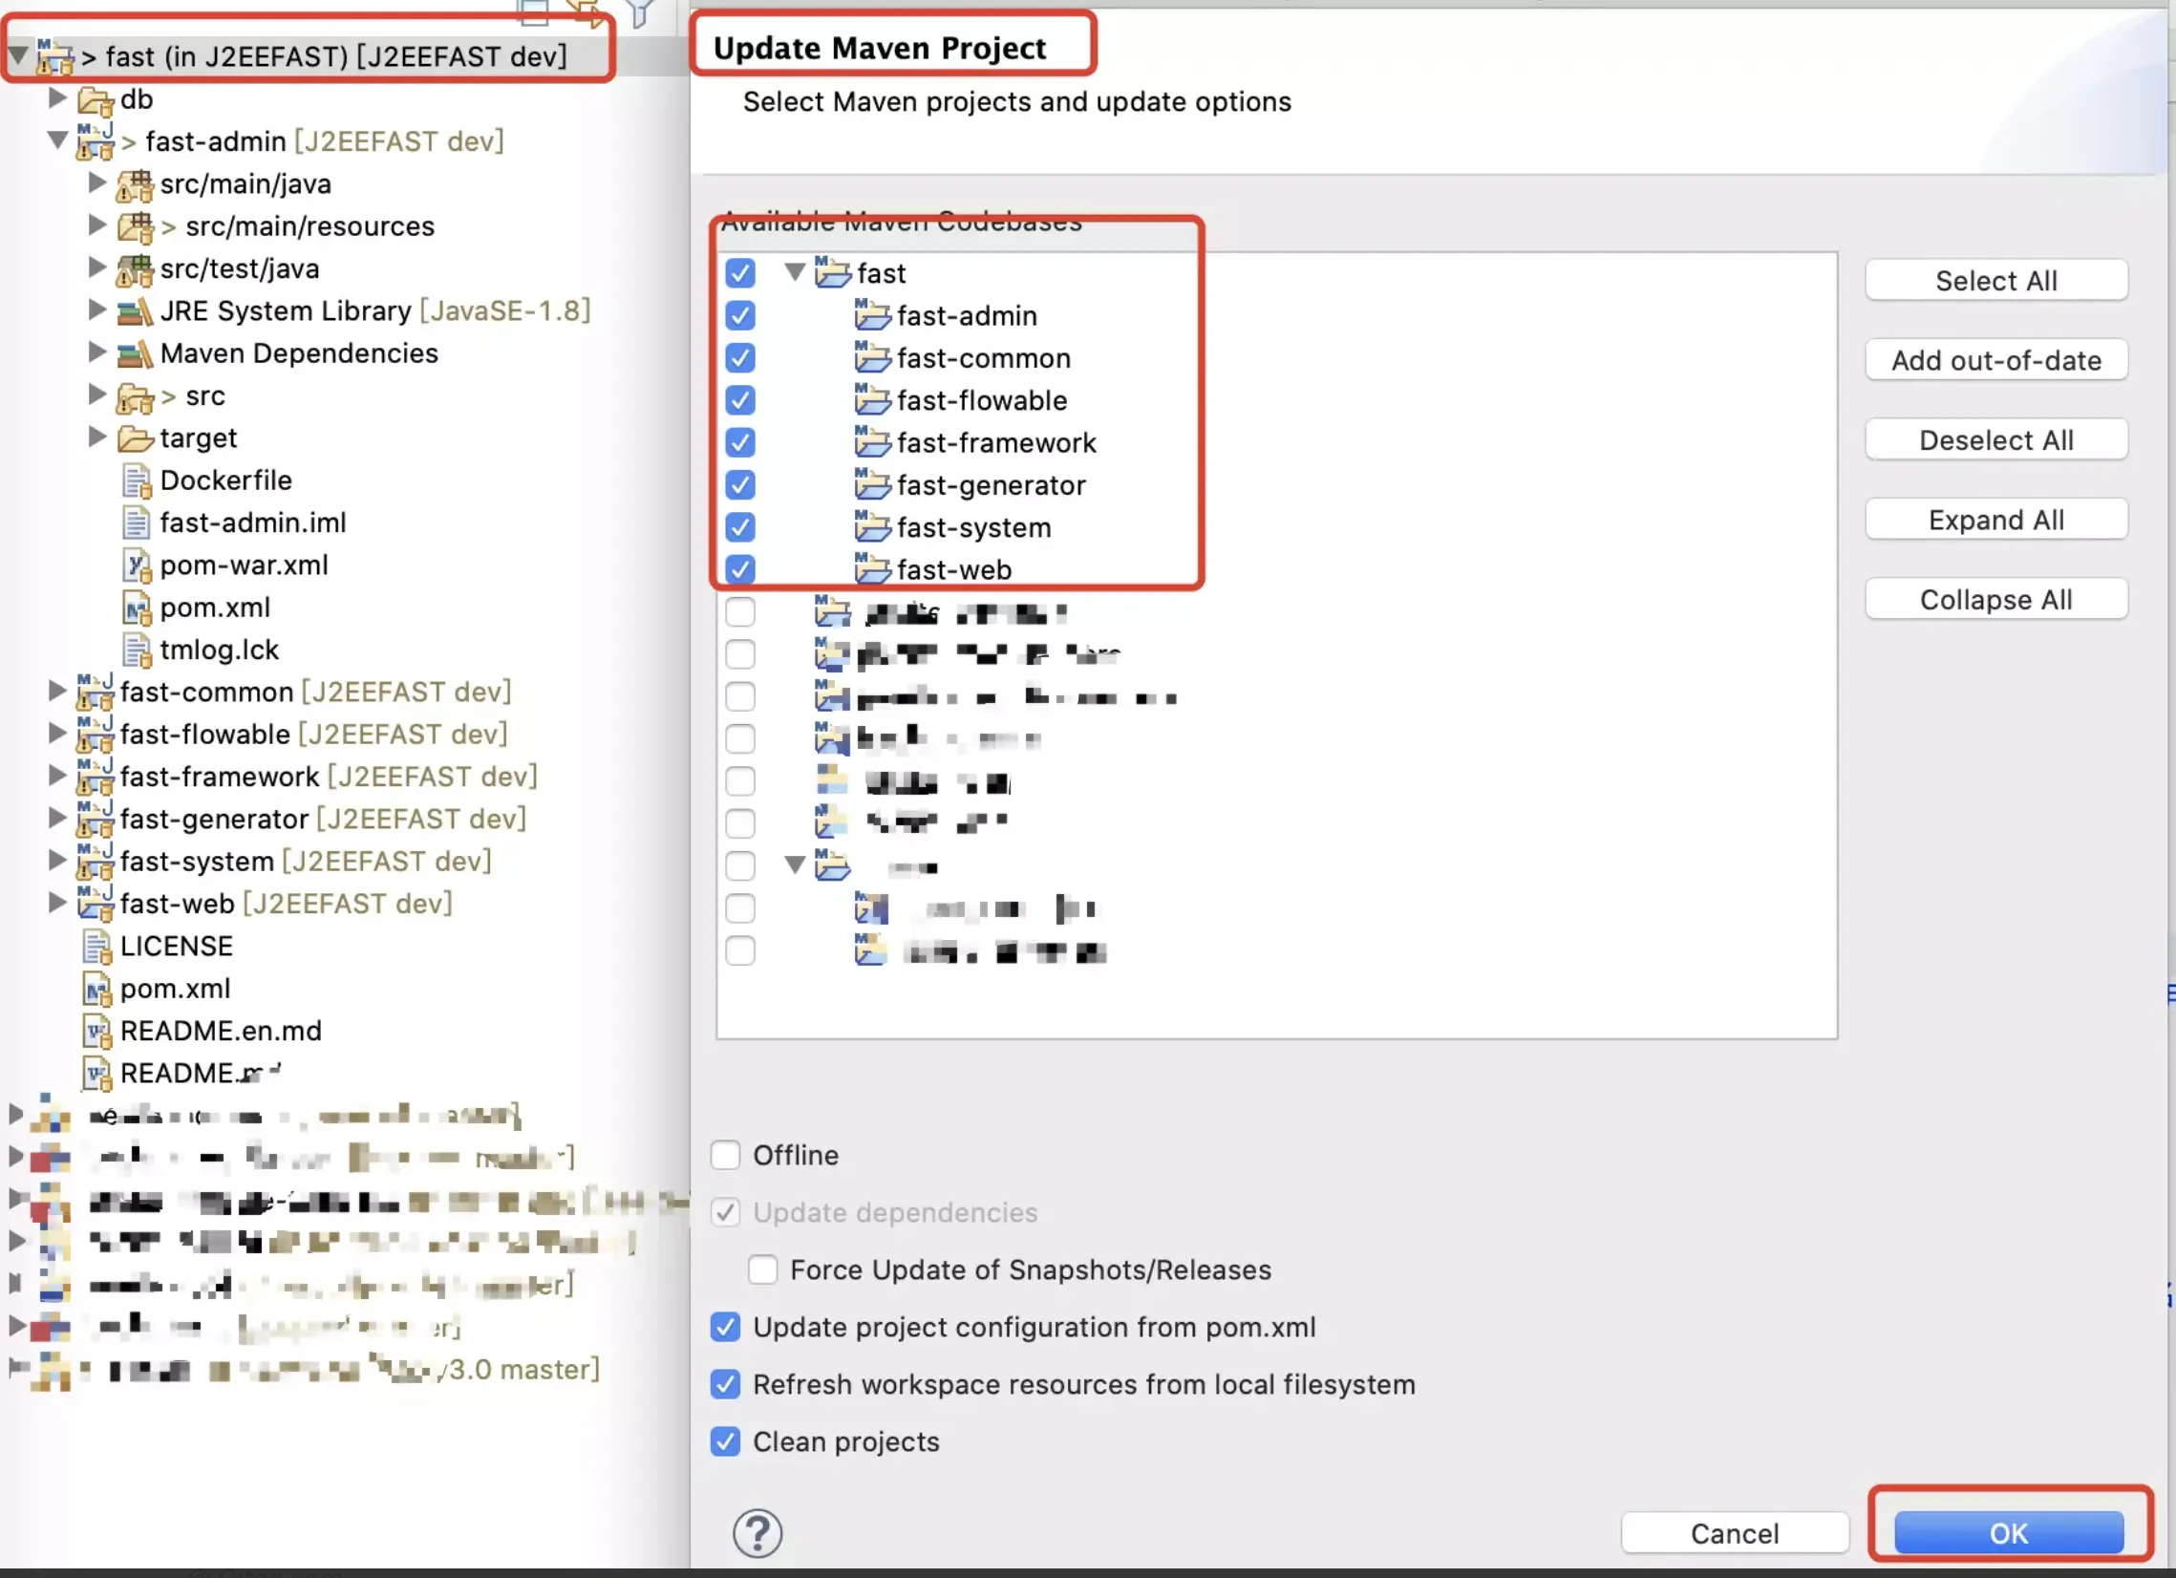Click the Add out-of-date button
Image resolution: width=2176 pixels, height=1578 pixels.
pyautogui.click(x=1995, y=361)
